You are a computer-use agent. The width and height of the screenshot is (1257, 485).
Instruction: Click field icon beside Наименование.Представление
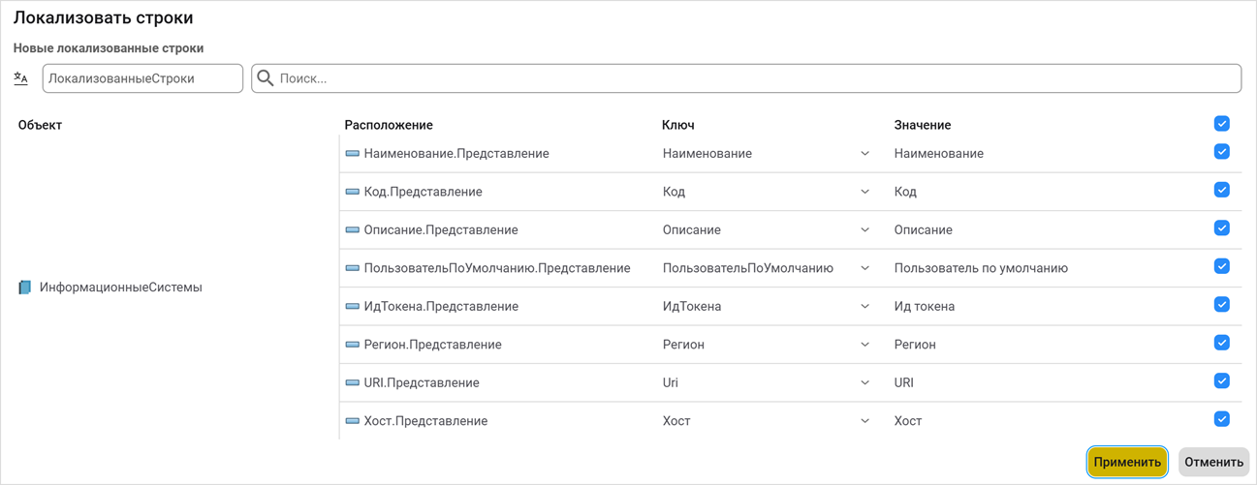click(x=353, y=154)
